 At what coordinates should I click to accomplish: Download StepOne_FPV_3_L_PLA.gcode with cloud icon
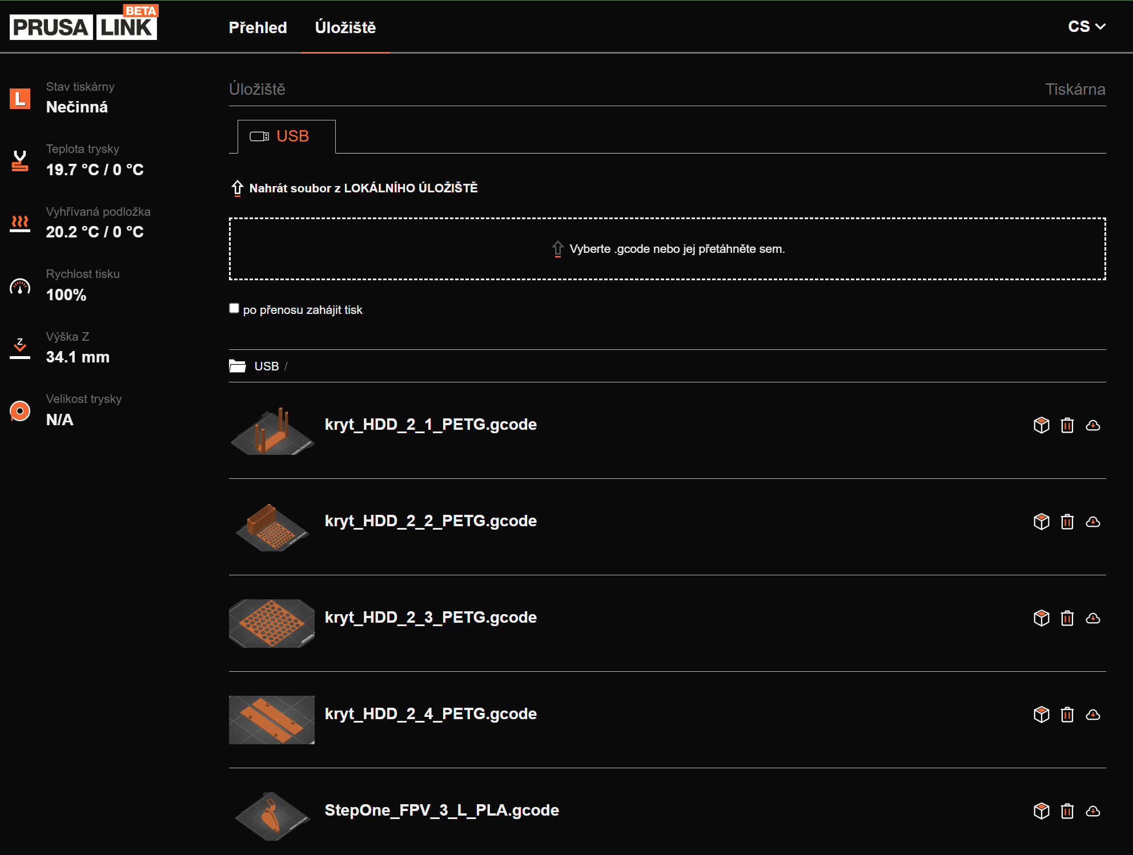[1092, 811]
